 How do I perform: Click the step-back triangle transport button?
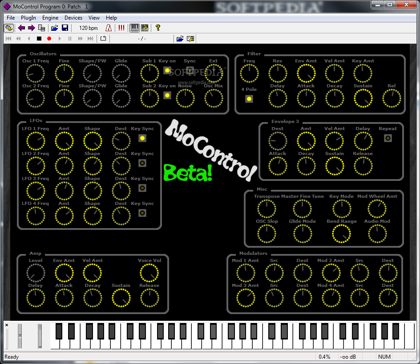(28, 39)
